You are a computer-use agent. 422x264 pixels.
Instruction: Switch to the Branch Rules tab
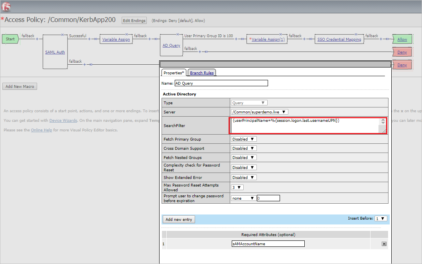(x=202, y=73)
